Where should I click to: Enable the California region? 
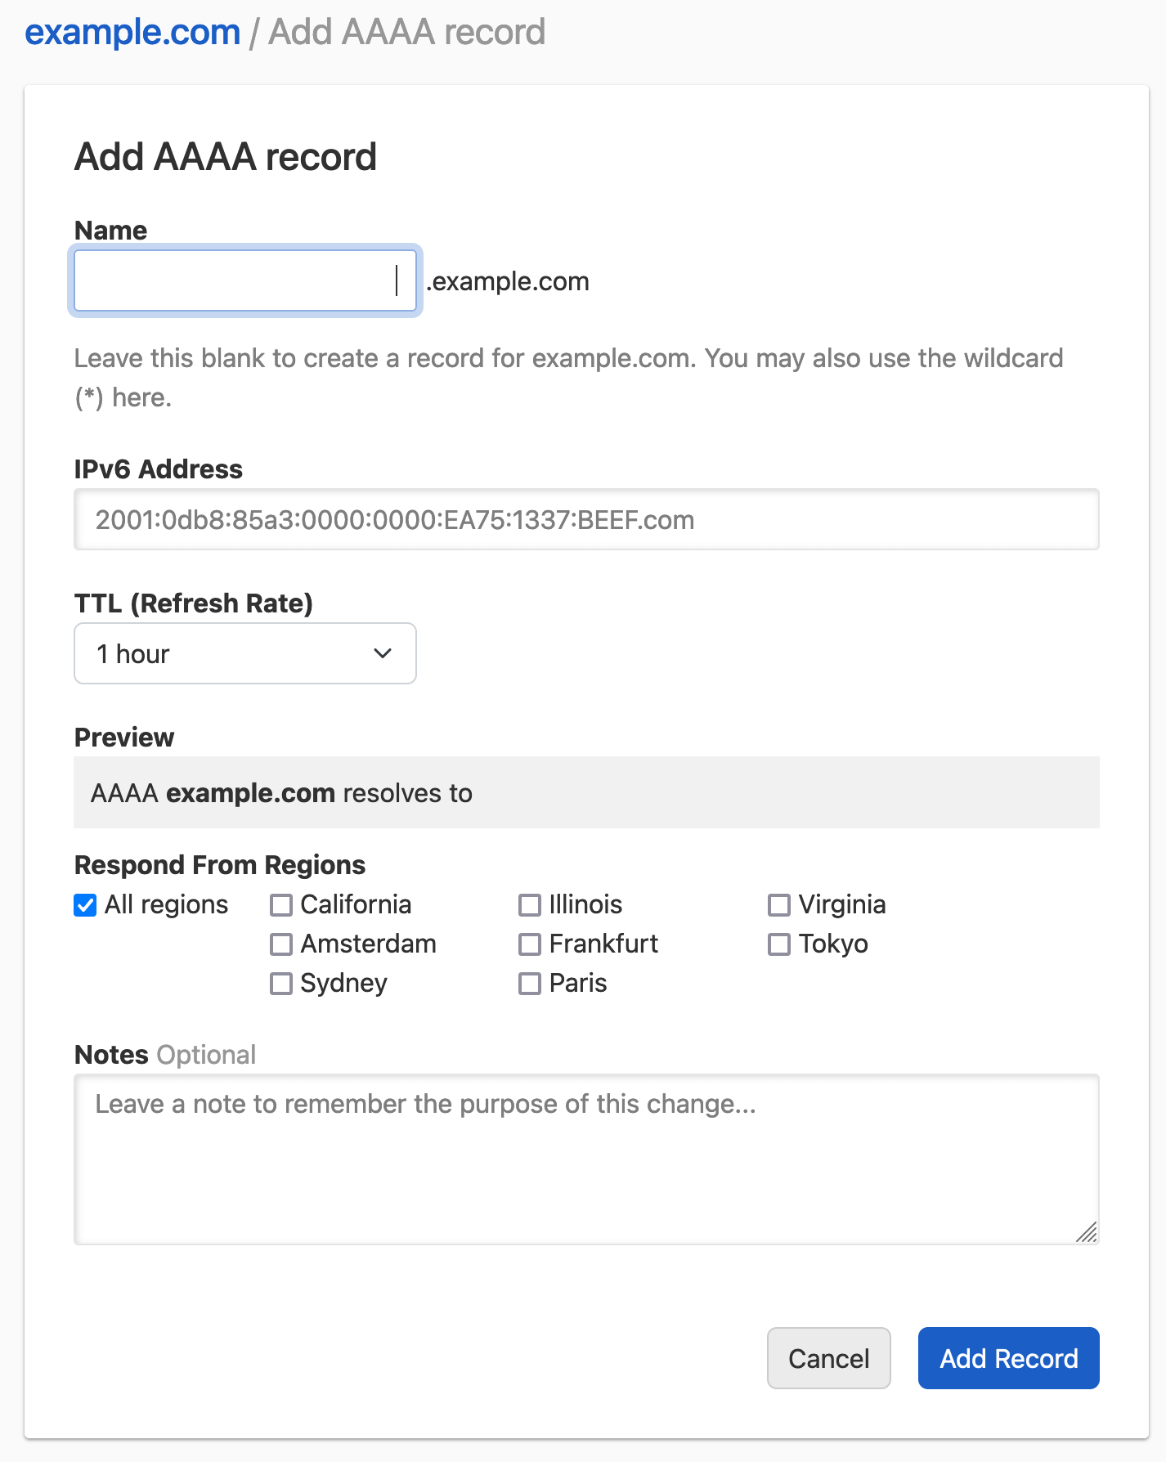pyautogui.click(x=281, y=904)
